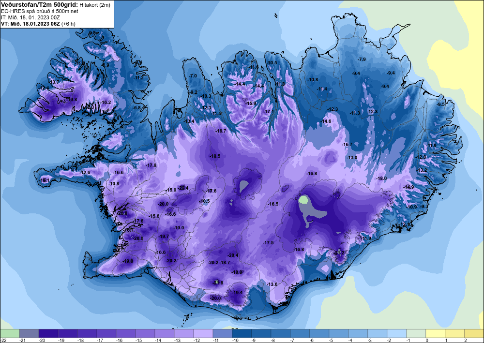Click the valid time 'VT: Mið. 18.01.2023 06Z'
The height and width of the screenshot is (343, 484).
coord(30,24)
